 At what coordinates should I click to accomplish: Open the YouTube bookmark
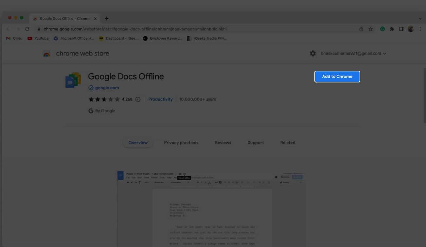click(38, 38)
